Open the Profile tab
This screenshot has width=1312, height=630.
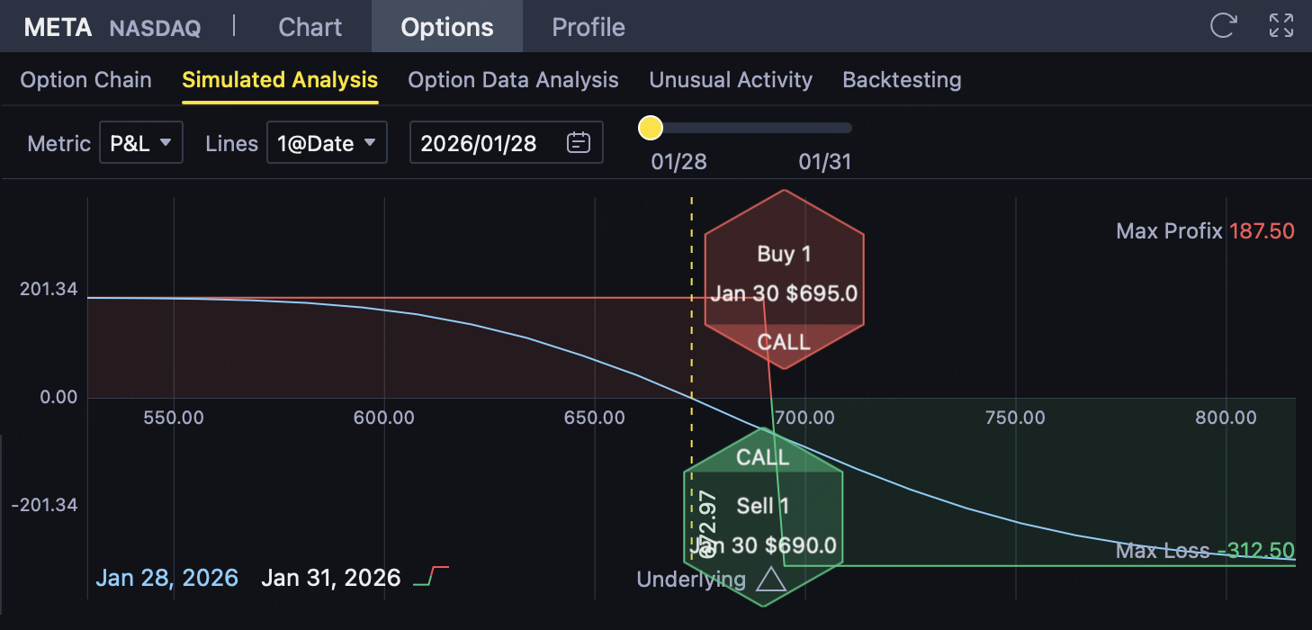pos(589,27)
